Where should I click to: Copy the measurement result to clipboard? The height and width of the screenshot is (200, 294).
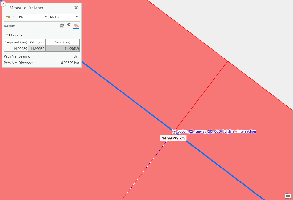coord(69,26)
